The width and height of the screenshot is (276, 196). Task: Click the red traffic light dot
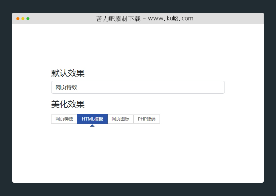18,19
